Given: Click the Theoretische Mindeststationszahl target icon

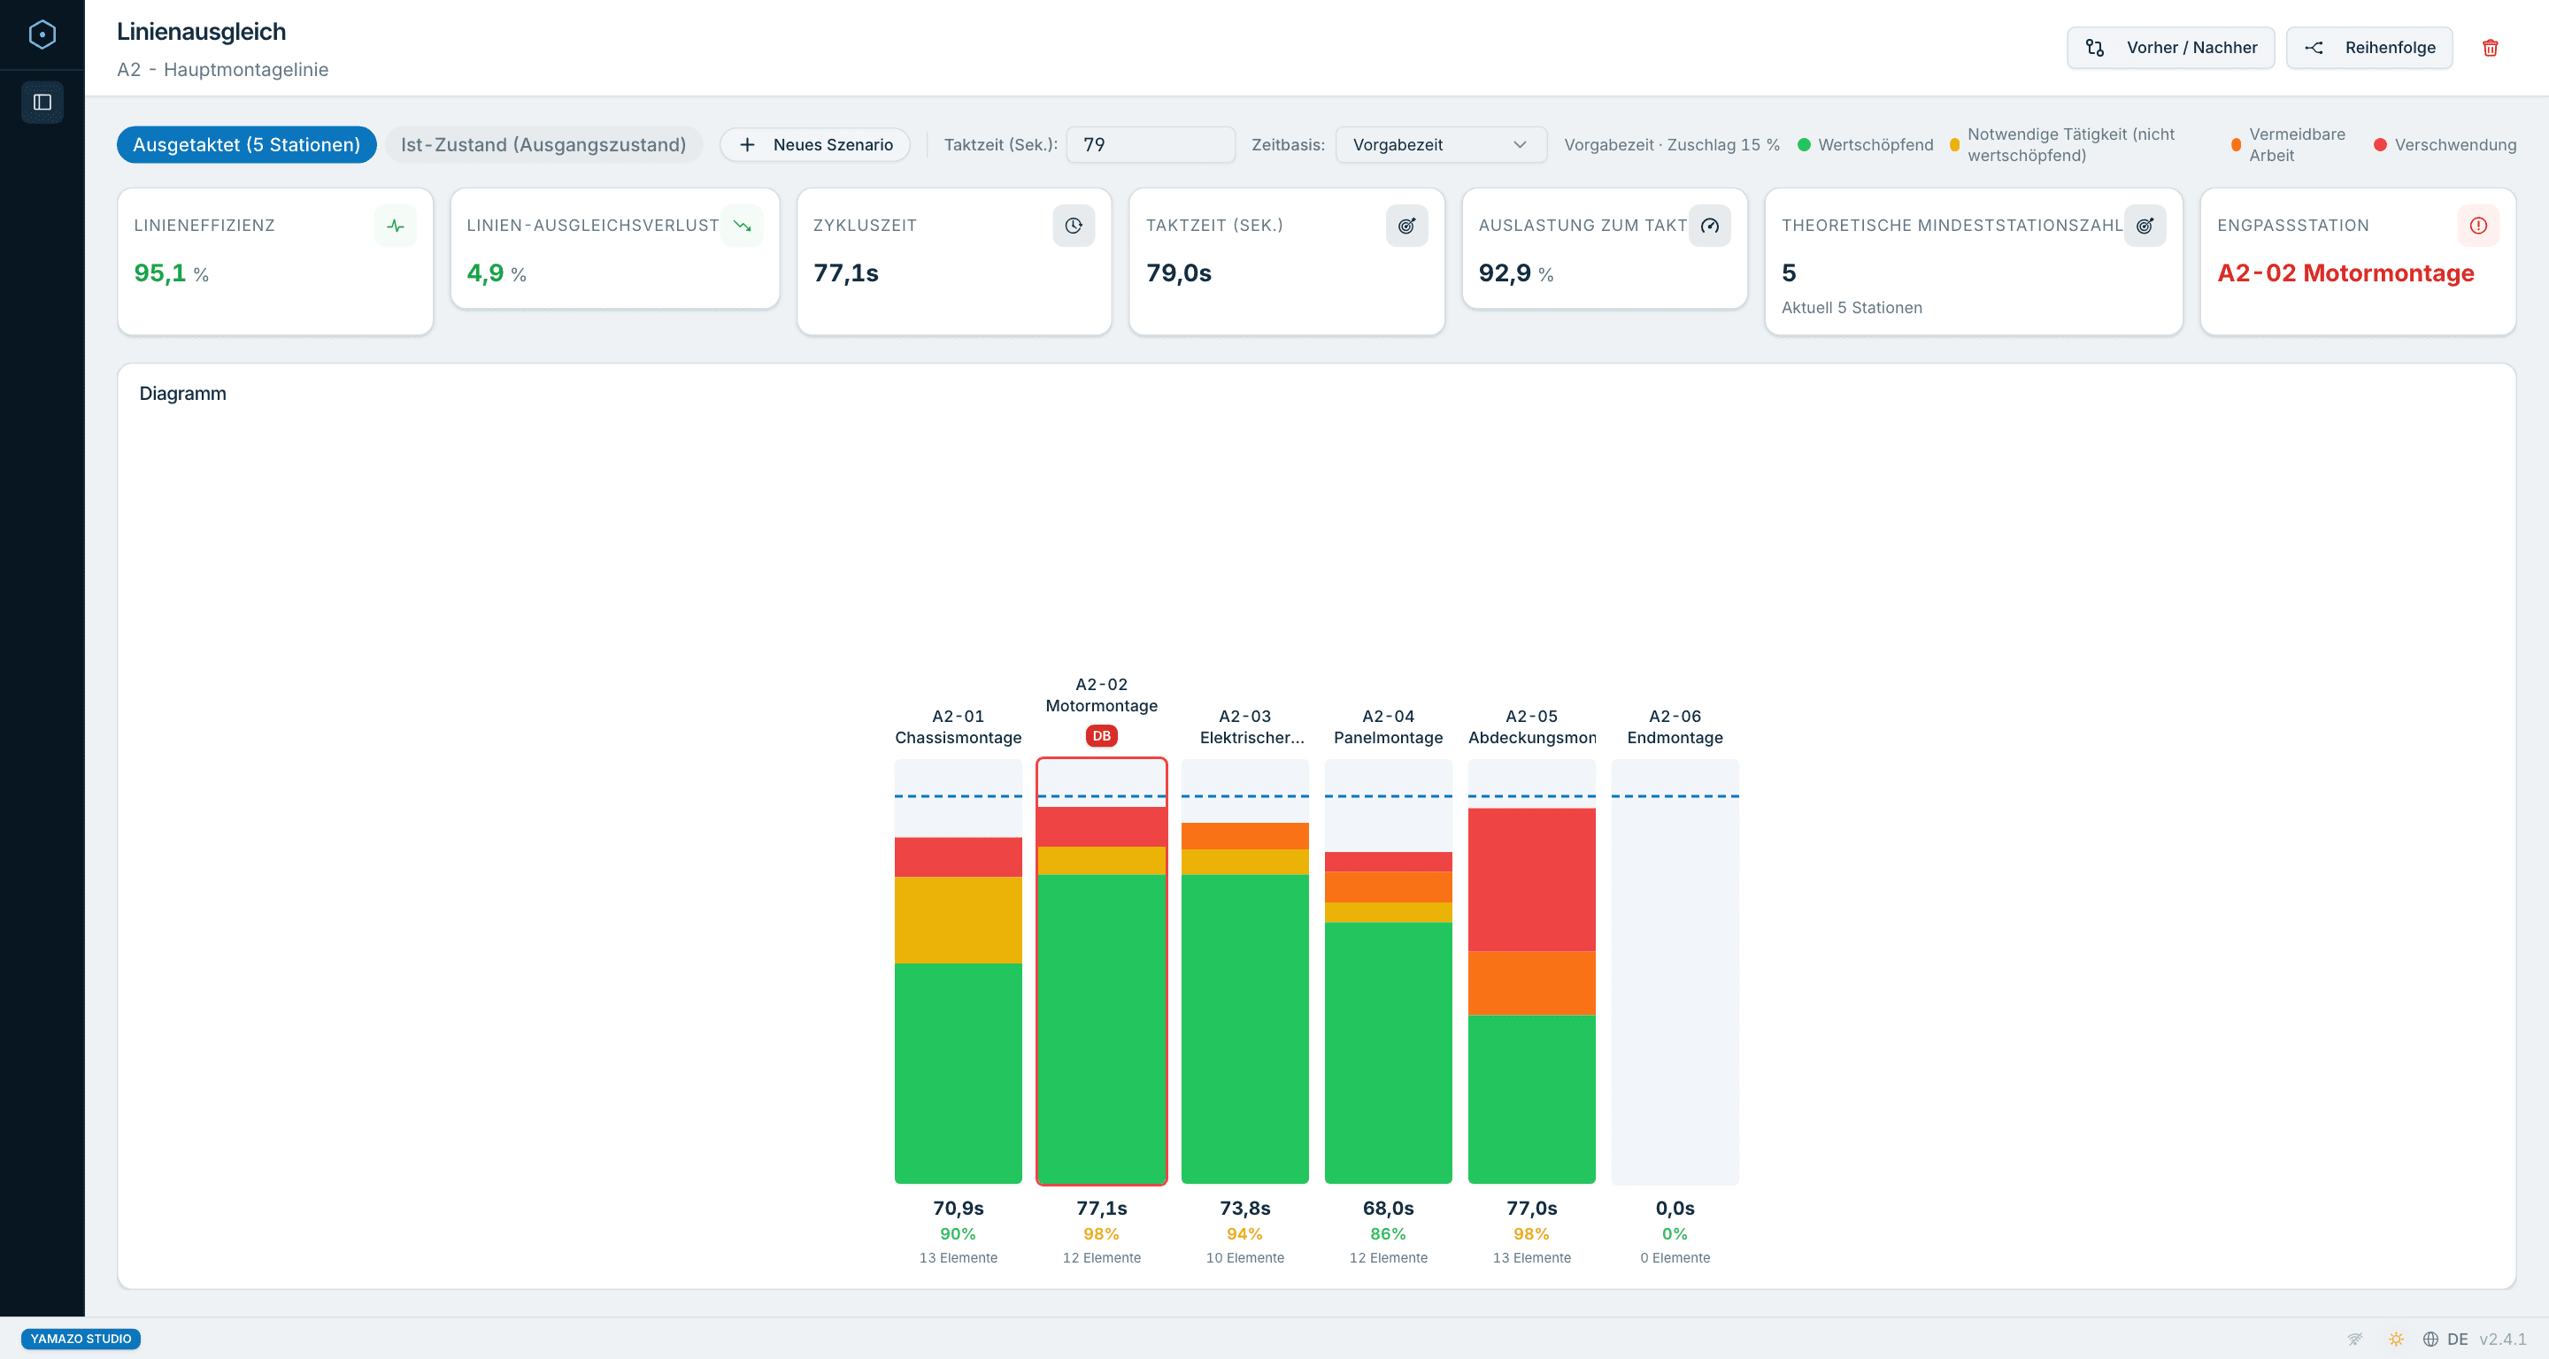Looking at the screenshot, I should coord(2145,226).
